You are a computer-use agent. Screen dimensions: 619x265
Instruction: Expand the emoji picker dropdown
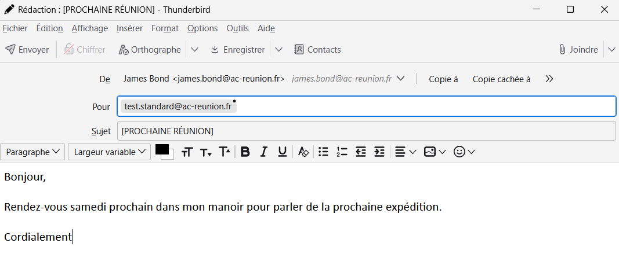click(x=464, y=152)
